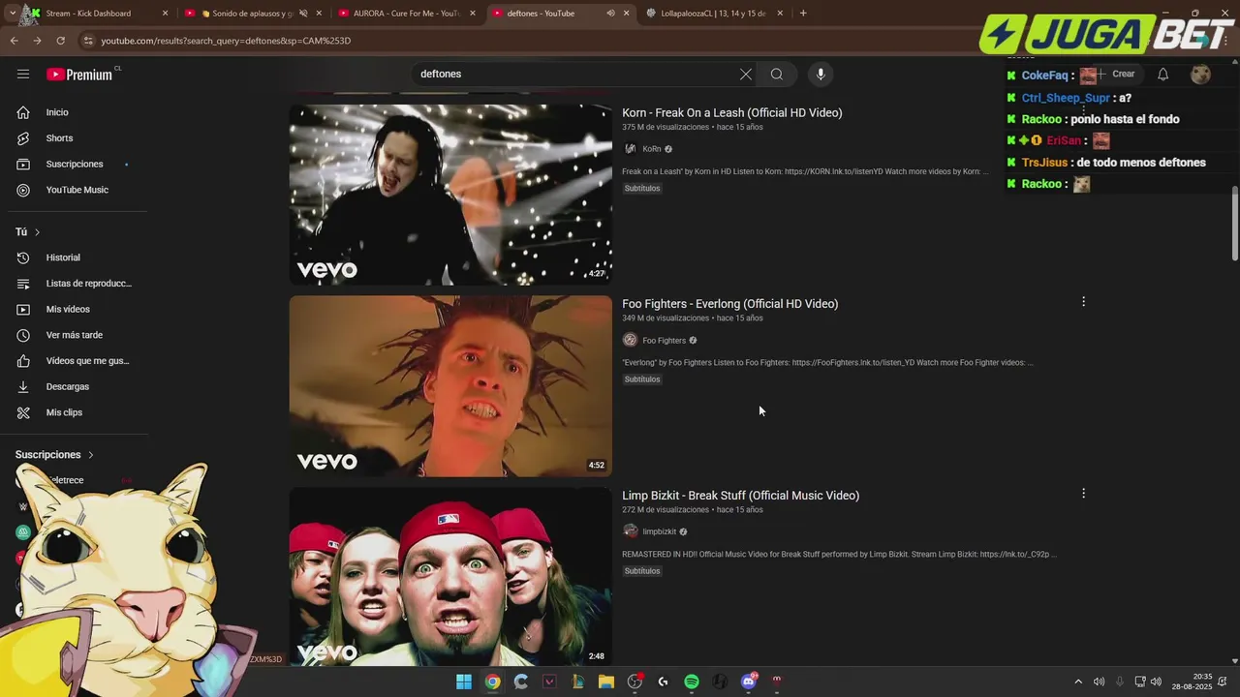The width and height of the screenshot is (1240, 697).
Task: Open File Explorer from the taskbar
Action: click(x=606, y=682)
